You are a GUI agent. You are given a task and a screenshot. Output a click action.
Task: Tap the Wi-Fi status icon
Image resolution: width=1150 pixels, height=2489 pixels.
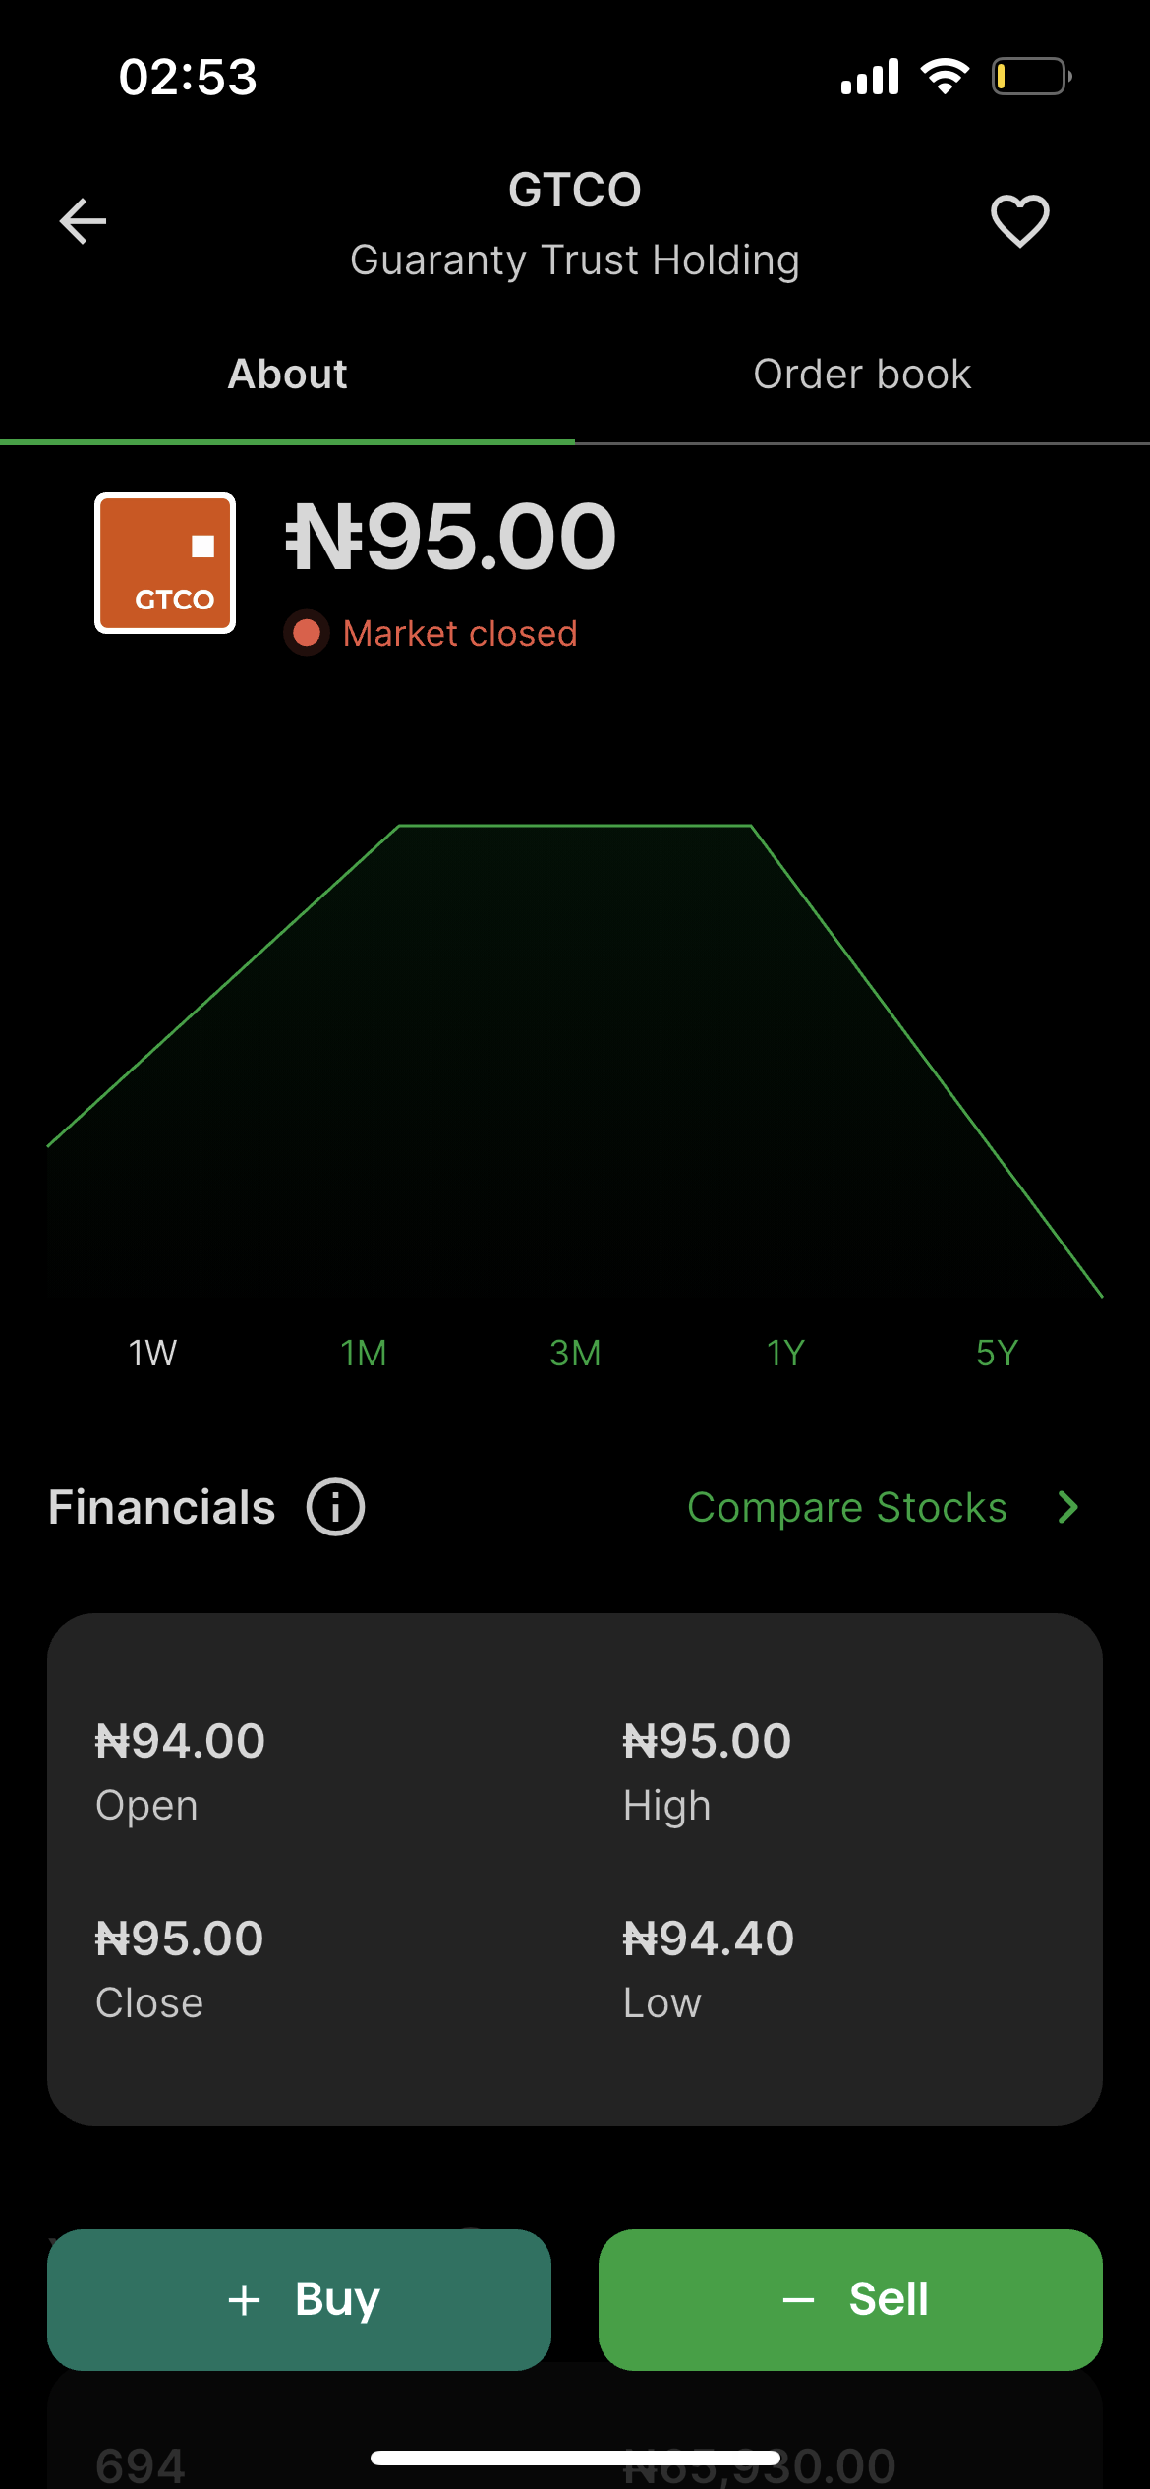click(x=945, y=77)
